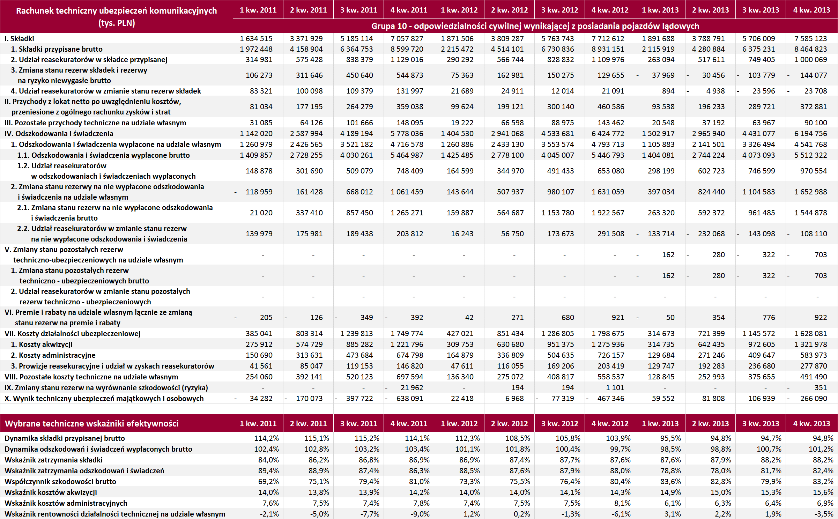Select row label 'IV. Odszkodowania i świadczenia'
This screenshot has width=838, height=519.
pyautogui.click(x=59, y=134)
